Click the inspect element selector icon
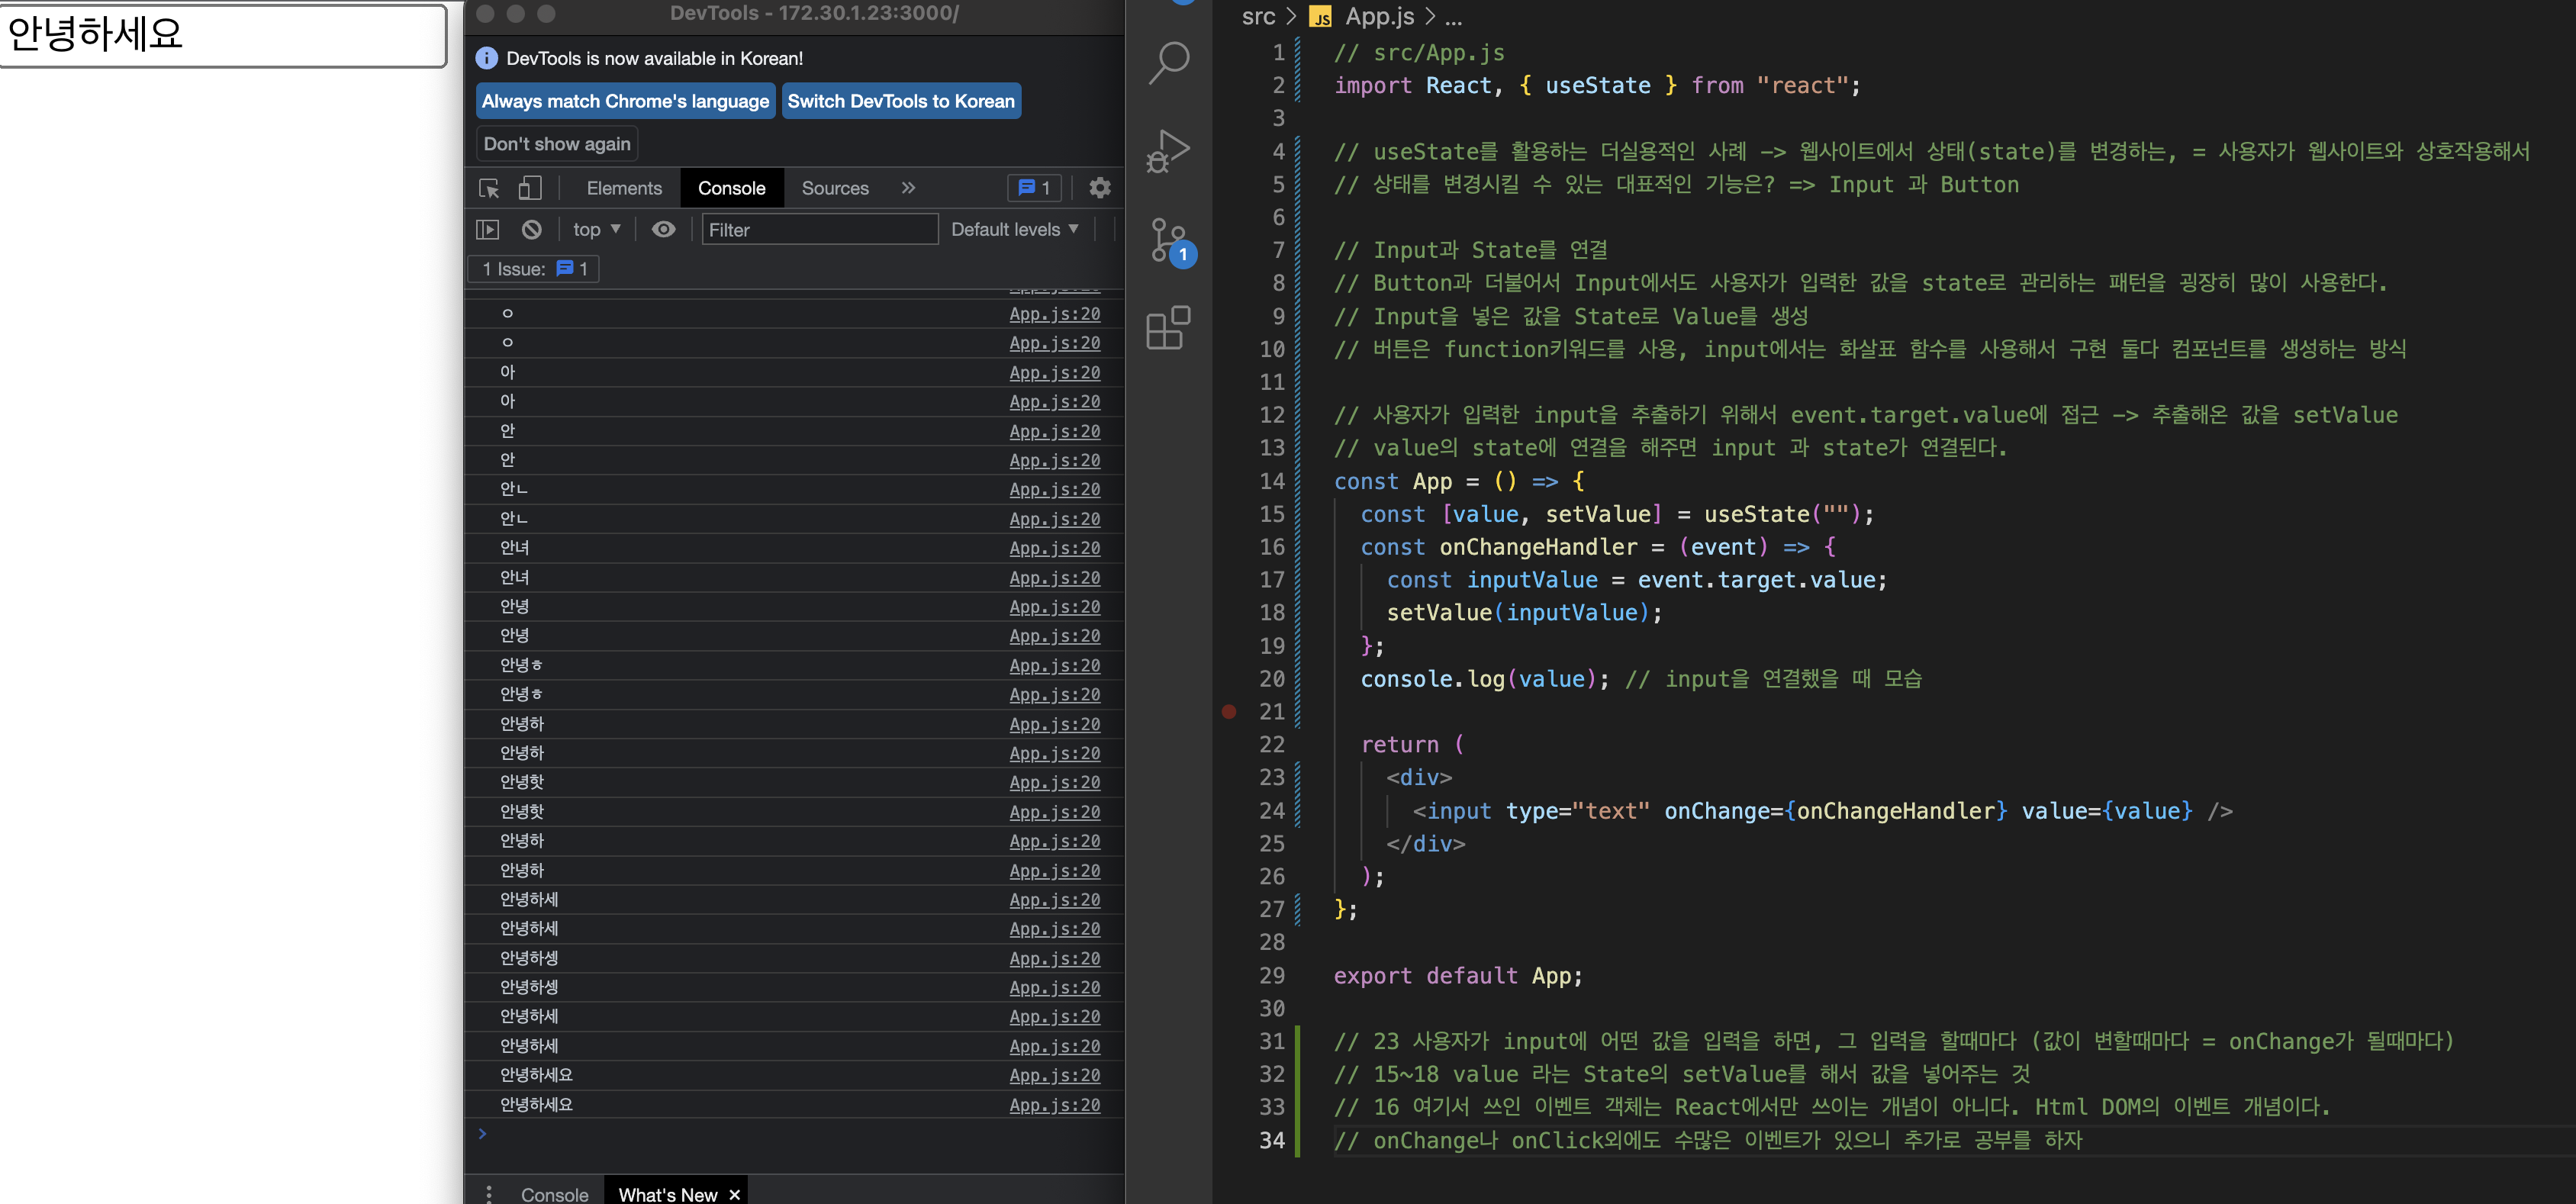2576x1204 pixels. pos(489,188)
